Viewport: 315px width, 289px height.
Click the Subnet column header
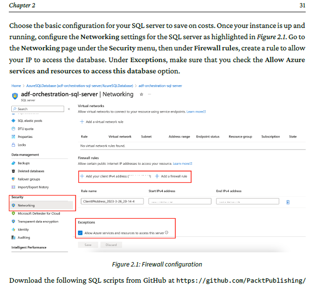click(146, 136)
